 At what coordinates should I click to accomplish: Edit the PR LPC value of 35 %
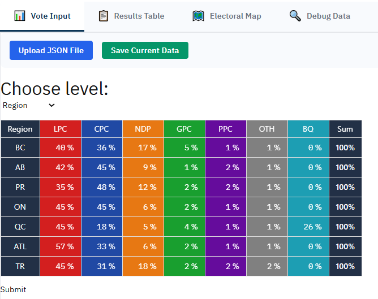click(x=61, y=187)
